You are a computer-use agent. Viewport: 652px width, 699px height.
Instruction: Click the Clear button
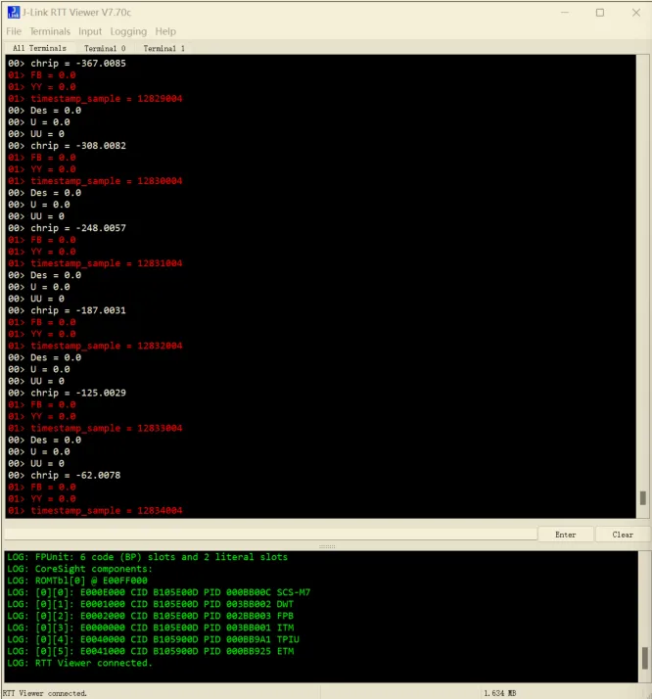622,535
